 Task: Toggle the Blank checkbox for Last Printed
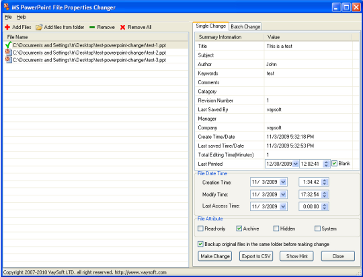(x=334, y=164)
